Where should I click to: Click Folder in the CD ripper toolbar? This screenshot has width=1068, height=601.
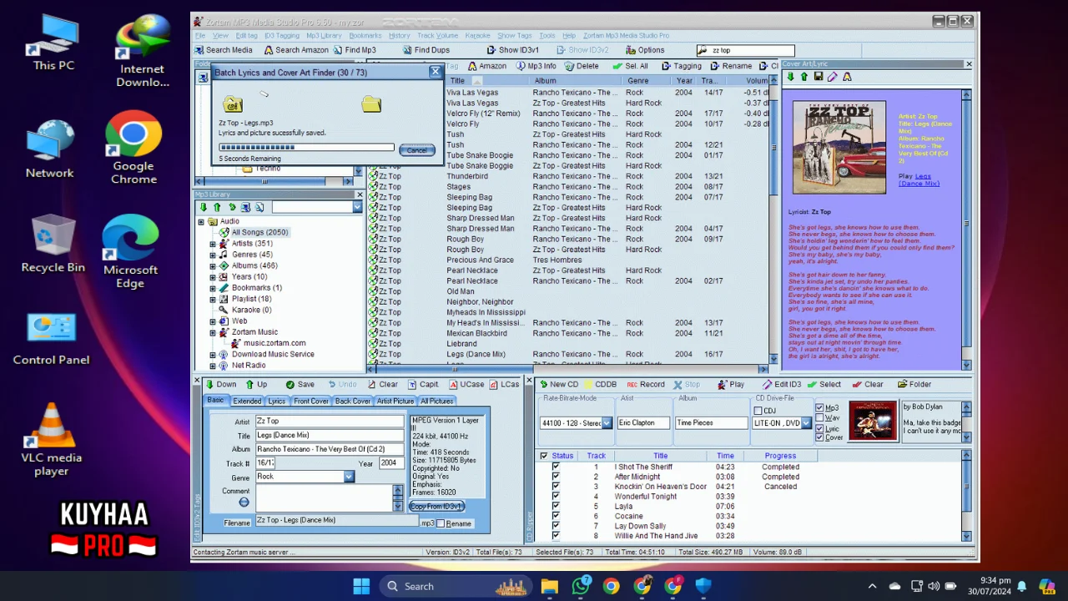tap(914, 385)
